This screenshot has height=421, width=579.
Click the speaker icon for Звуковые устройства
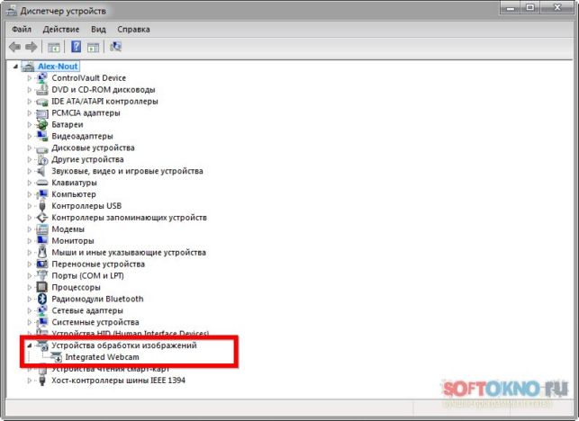41,171
